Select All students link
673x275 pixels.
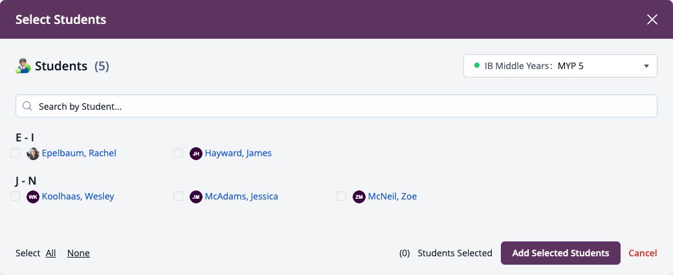[x=51, y=253]
